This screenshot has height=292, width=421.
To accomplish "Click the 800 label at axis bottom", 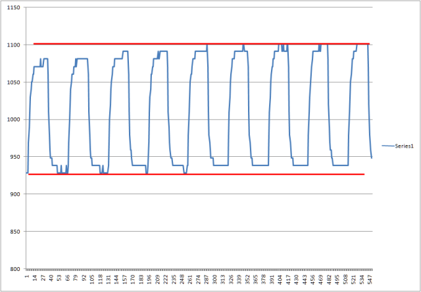I will point(14,269).
